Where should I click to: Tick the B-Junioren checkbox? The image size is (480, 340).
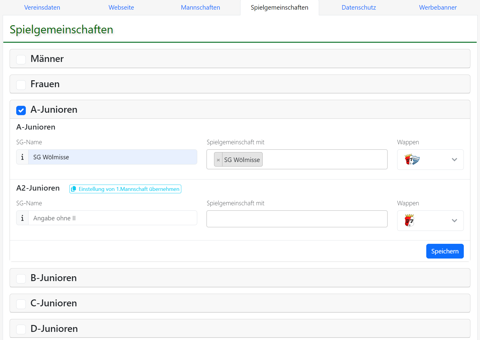pyautogui.click(x=21, y=278)
